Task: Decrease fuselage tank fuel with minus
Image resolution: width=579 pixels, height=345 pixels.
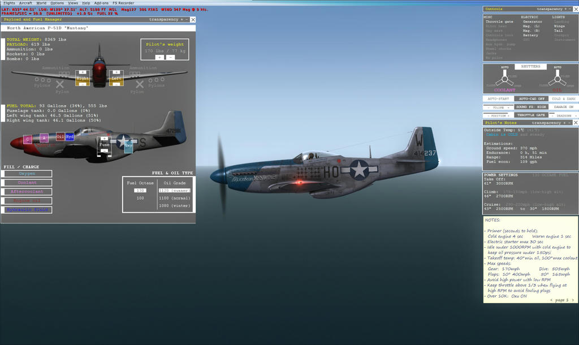Action: pos(104,150)
